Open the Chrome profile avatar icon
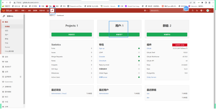This screenshot has height=109, width=216. tap(209, 3)
